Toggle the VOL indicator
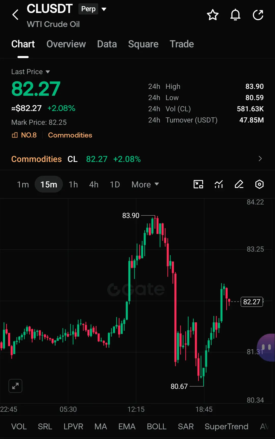Image resolution: width=275 pixels, height=439 pixels. coord(19,427)
